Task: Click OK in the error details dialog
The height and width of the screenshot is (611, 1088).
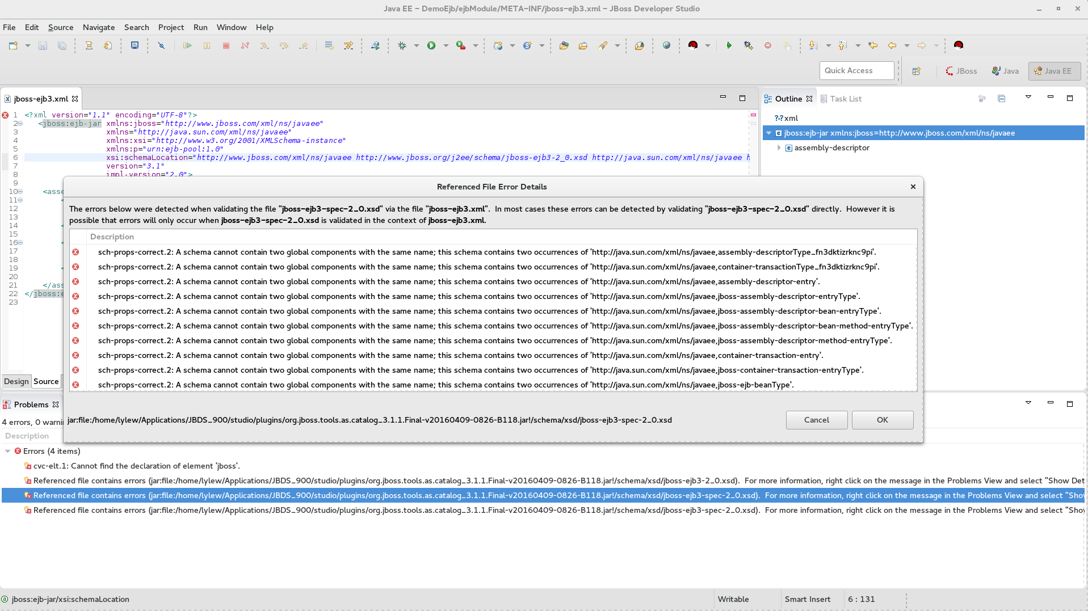Action: click(x=881, y=420)
